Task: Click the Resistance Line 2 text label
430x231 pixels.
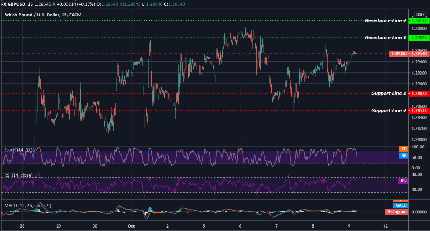Action: [385, 20]
